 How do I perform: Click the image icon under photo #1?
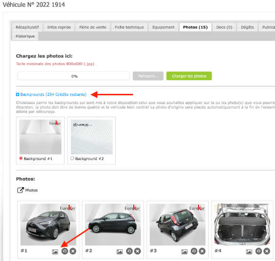[x=55, y=252]
